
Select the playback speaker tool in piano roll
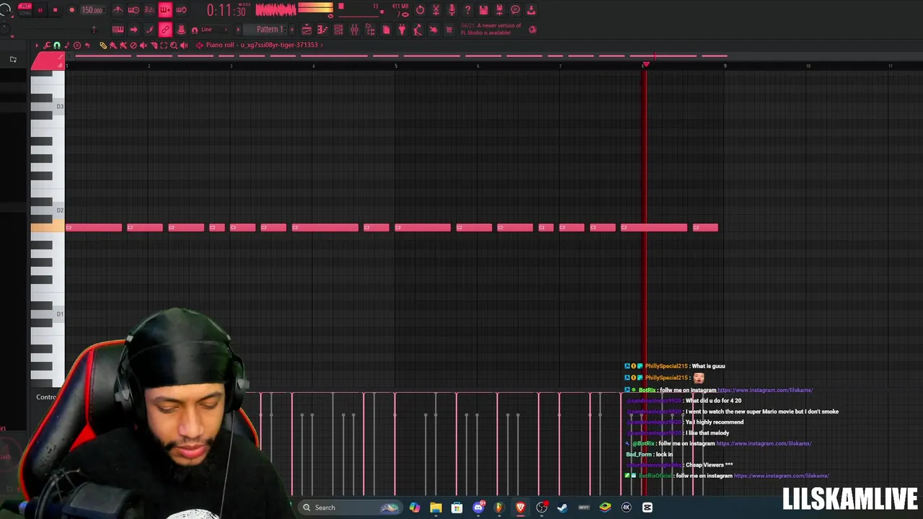pyautogui.click(x=184, y=45)
